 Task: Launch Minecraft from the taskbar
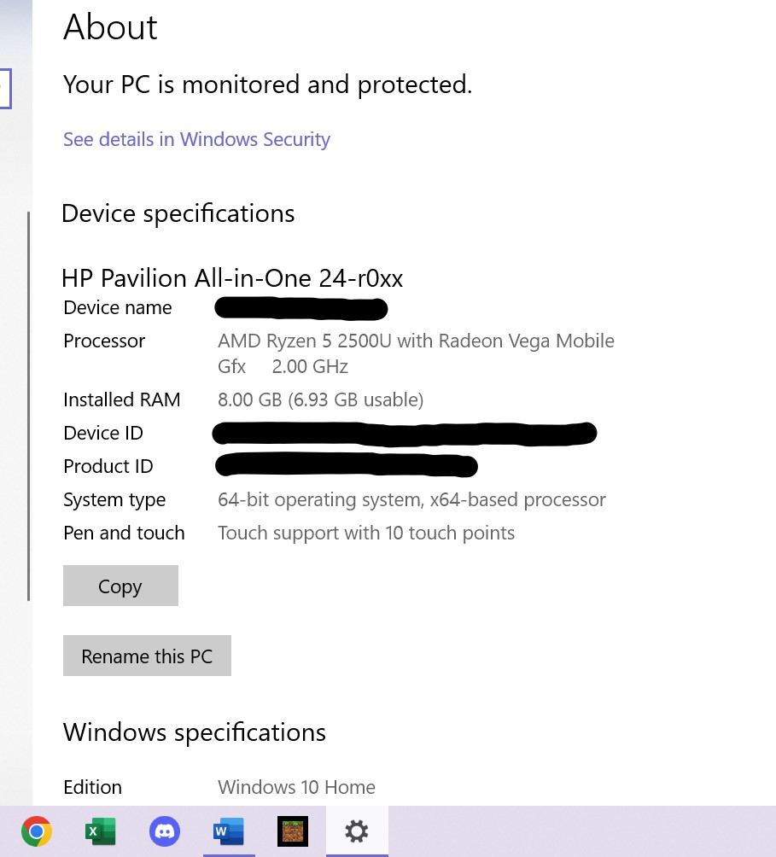tap(293, 831)
